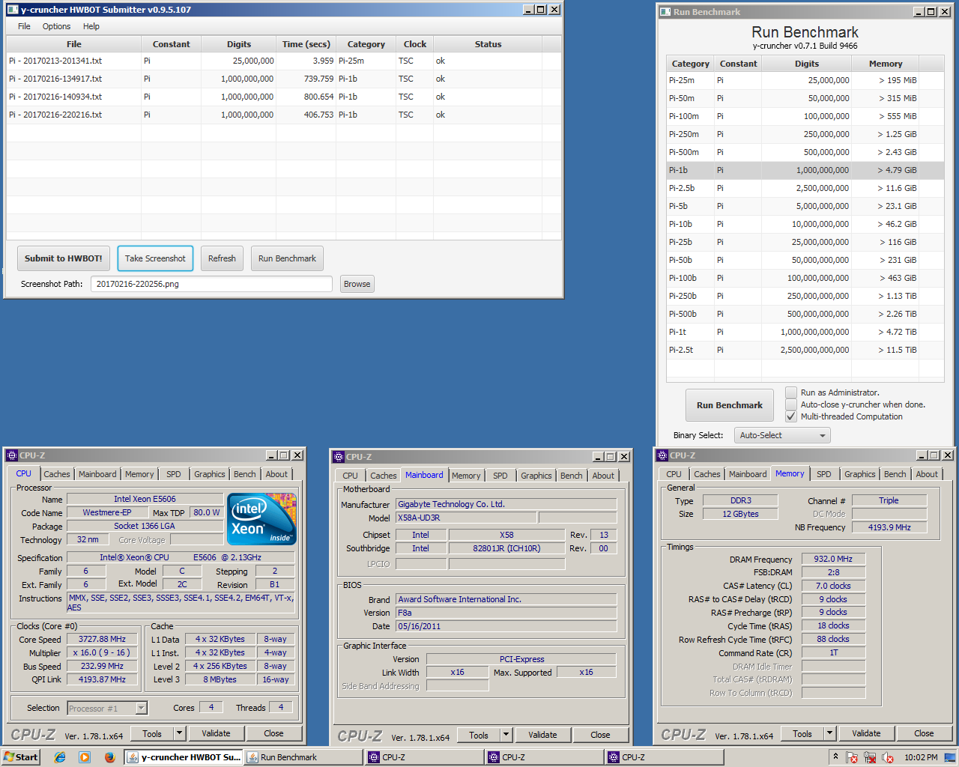This screenshot has height=767, width=959.
Task: Click the Memory column header in Run Benchmark
Action: point(885,64)
